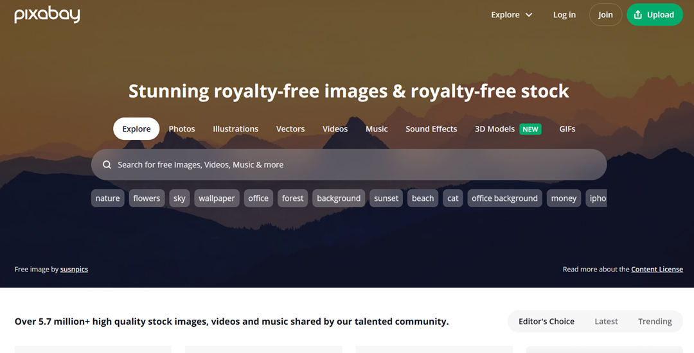This screenshot has width=694, height=353.
Task: Select the Music tab
Action: click(x=377, y=129)
